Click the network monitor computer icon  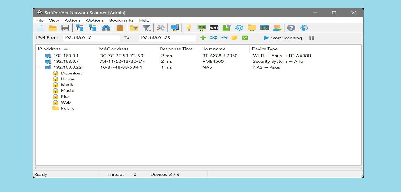pos(175,28)
